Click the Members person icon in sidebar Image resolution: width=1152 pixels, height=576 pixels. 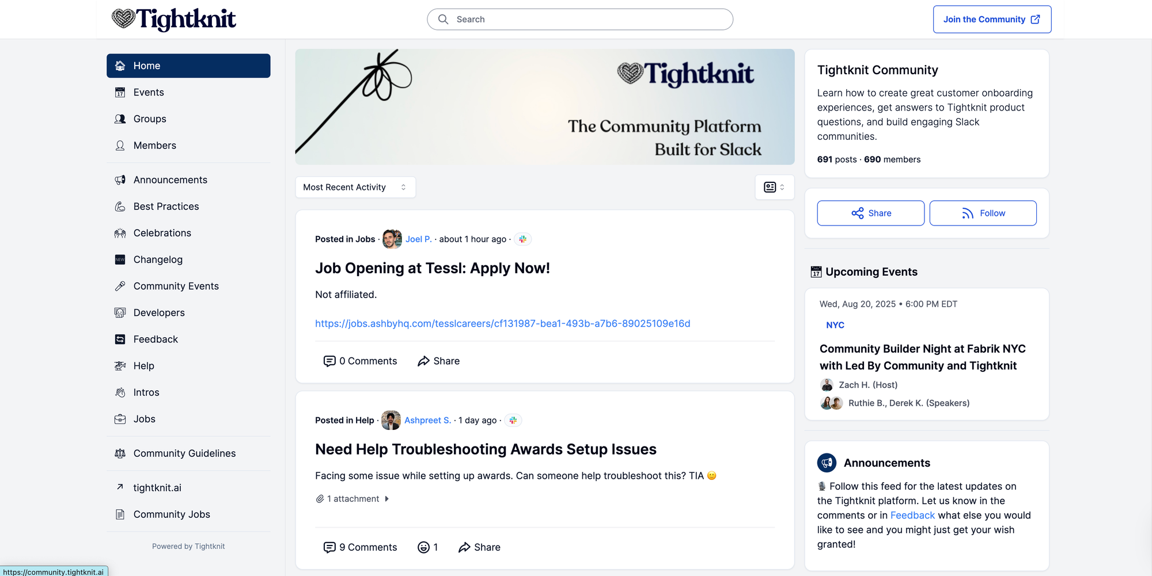pyautogui.click(x=120, y=146)
